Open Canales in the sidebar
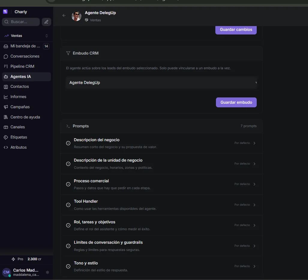 (26, 127)
